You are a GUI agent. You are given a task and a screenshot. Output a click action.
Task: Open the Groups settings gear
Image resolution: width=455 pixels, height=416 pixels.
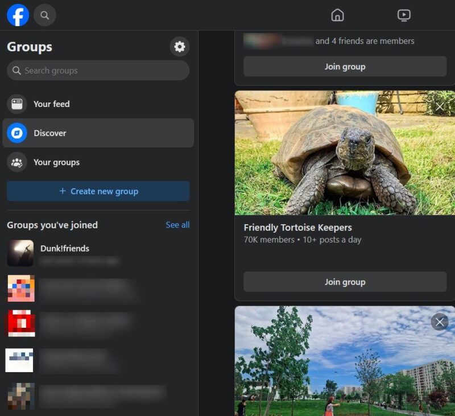click(x=180, y=47)
